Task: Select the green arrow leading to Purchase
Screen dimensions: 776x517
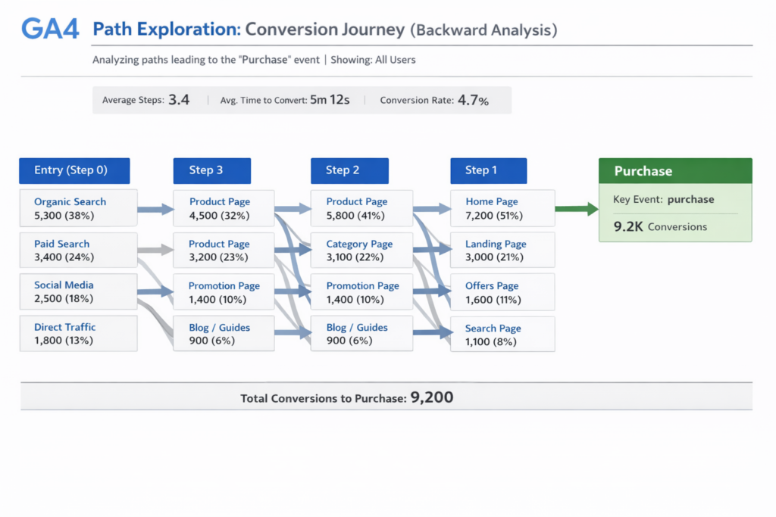Action: (577, 210)
